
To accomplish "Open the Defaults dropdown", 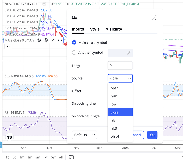I will pos(84,135).
